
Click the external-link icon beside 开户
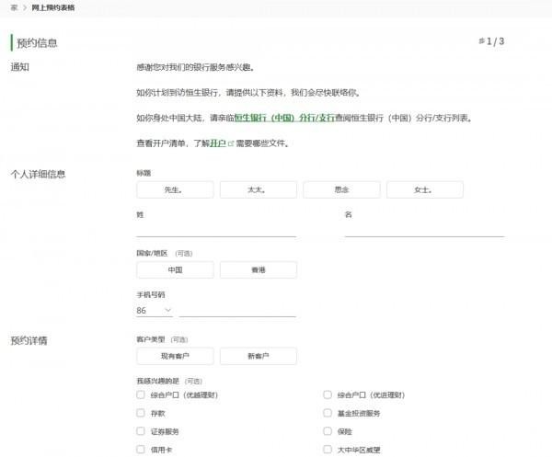click(x=231, y=143)
